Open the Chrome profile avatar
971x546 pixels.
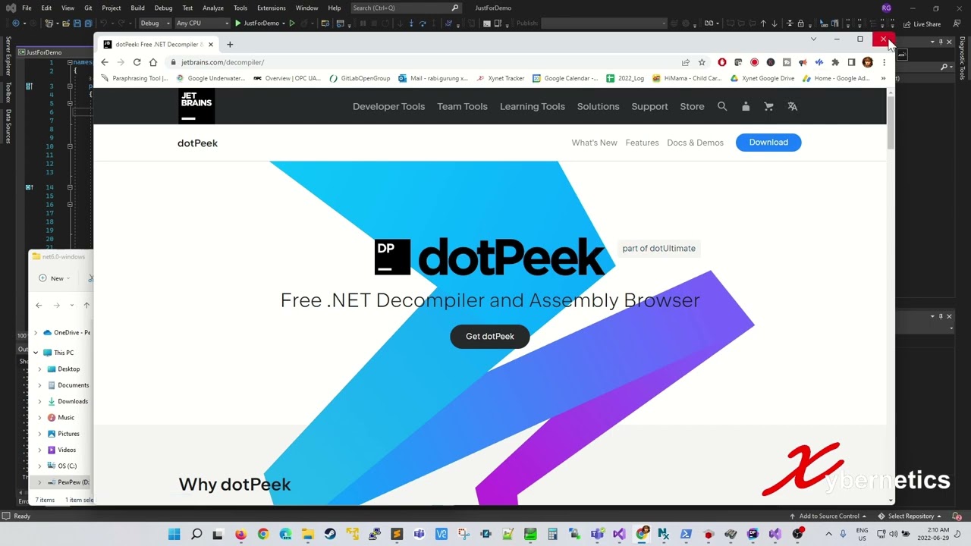tap(868, 62)
